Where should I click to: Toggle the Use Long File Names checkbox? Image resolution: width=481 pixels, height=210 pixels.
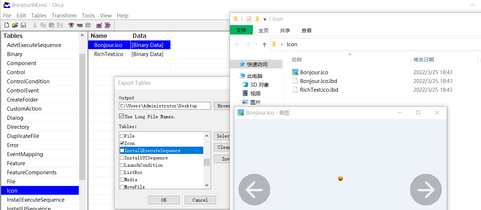(x=122, y=116)
